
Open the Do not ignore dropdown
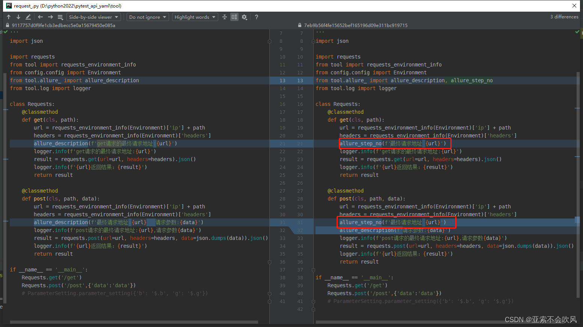pyautogui.click(x=148, y=17)
